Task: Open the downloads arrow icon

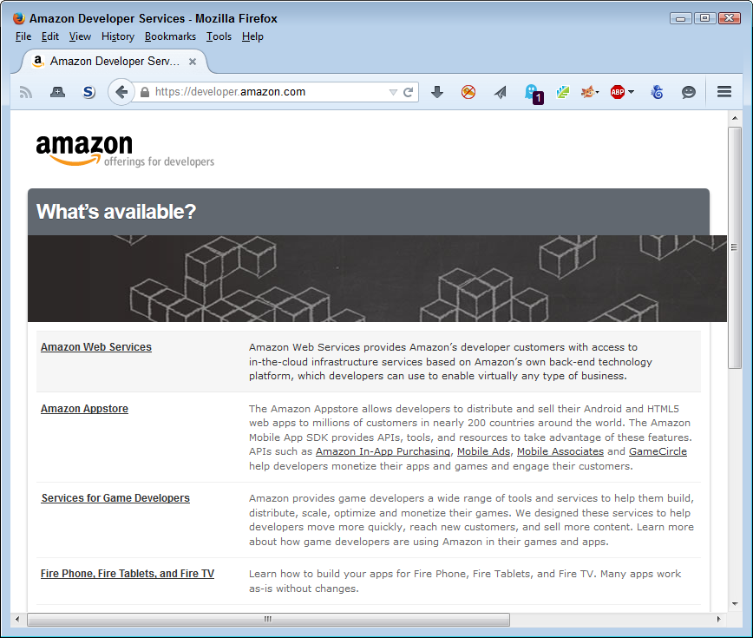Action: (437, 91)
